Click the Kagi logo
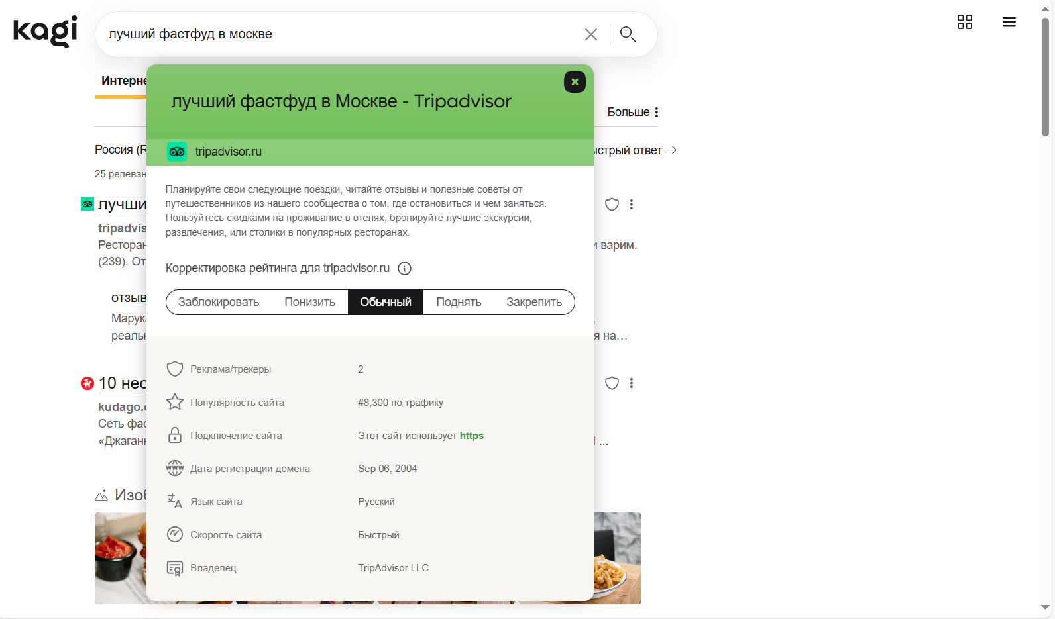1055x619 pixels. click(45, 31)
